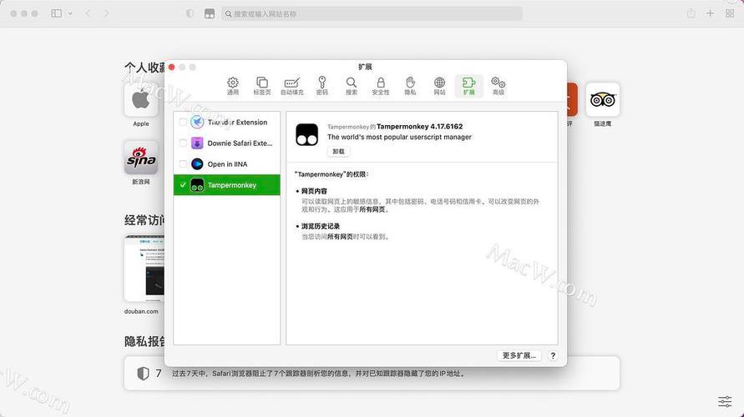This screenshot has height=417, width=744.
Task: Switch to the 标签页 Tabs preferences
Action: (x=262, y=86)
